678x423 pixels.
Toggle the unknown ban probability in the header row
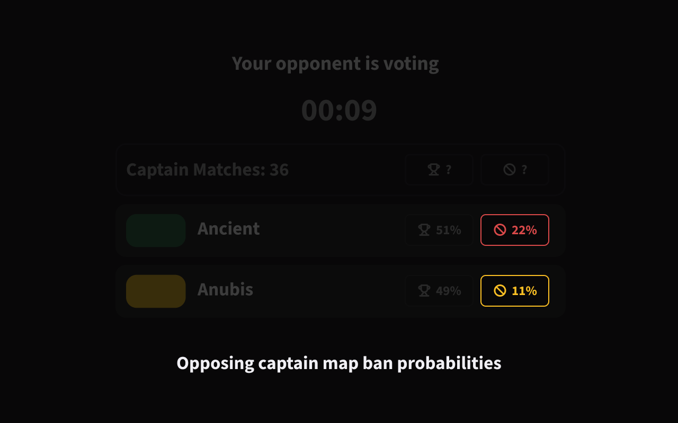[514, 169]
